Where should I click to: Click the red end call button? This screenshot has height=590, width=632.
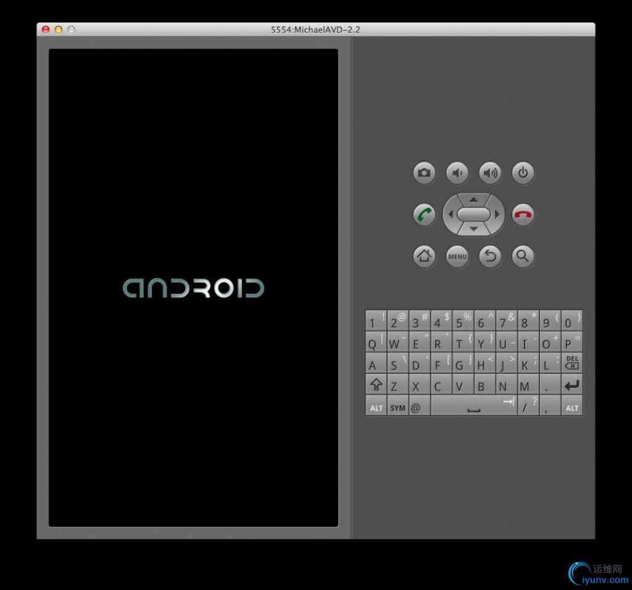coord(523,214)
